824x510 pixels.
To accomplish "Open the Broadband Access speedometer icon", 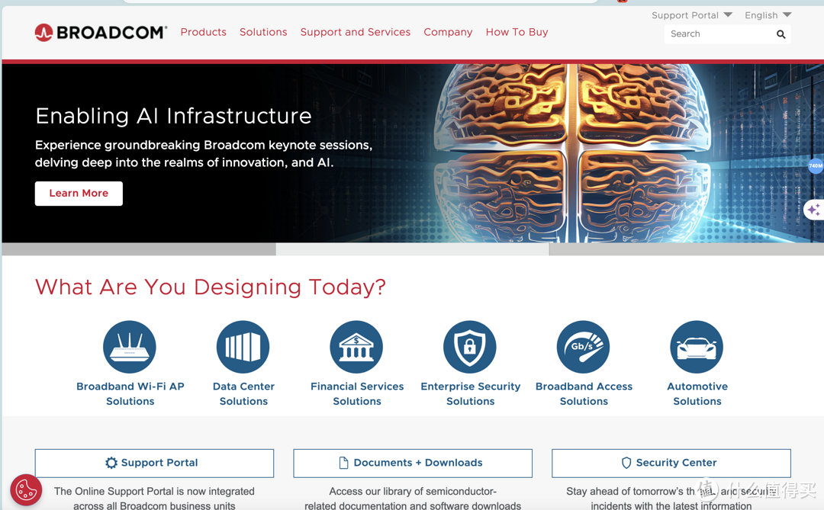I will 584,347.
